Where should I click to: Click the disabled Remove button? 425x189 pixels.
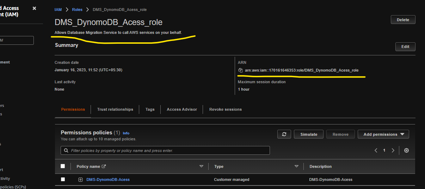pos(340,134)
